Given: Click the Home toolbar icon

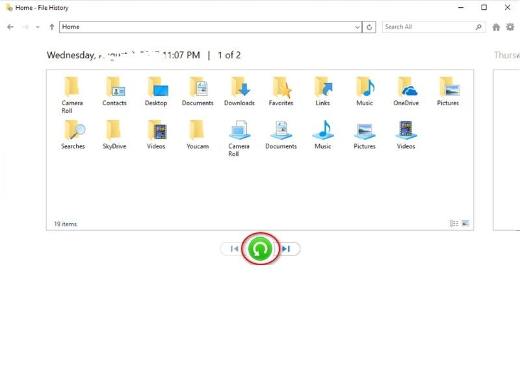Looking at the screenshot, I should click(495, 27).
